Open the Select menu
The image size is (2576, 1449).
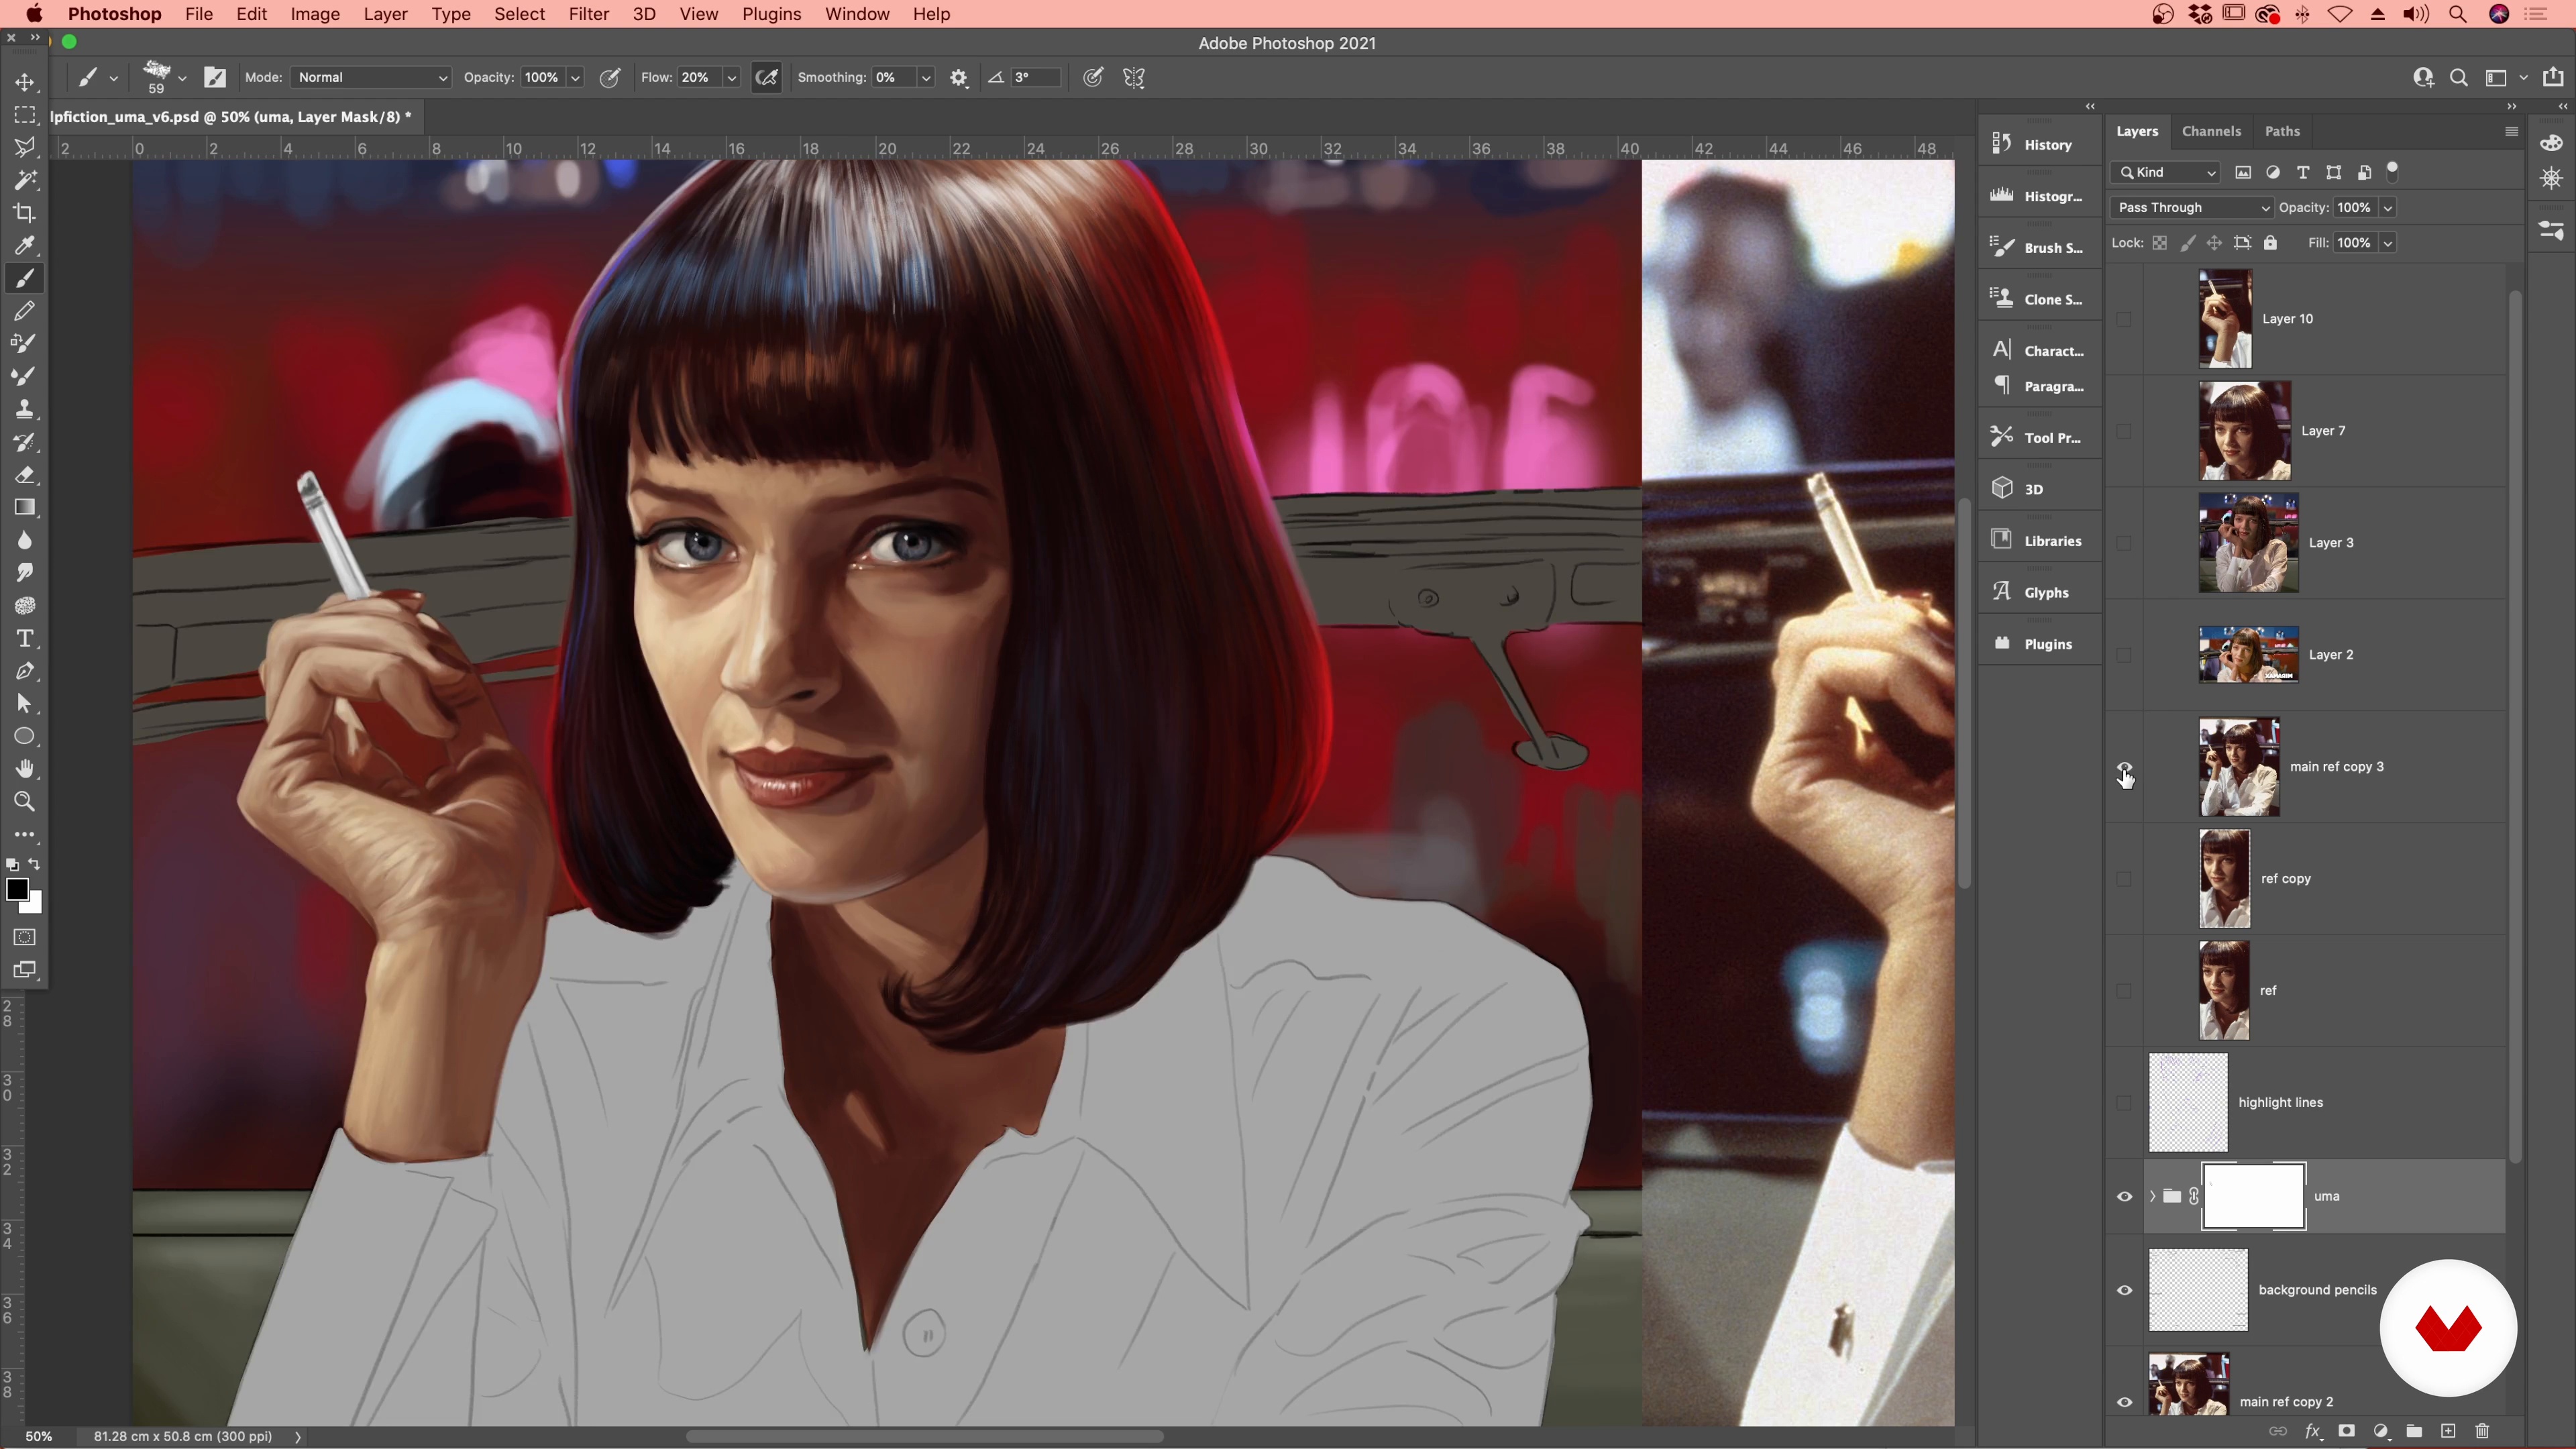click(x=519, y=14)
